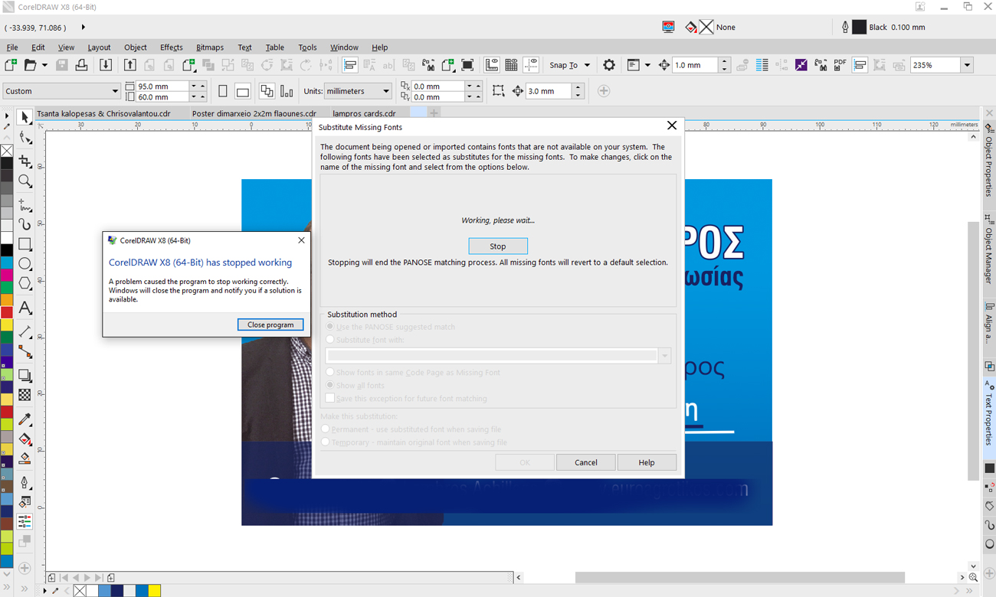Select the Crop tool
The width and height of the screenshot is (996, 597).
click(x=25, y=161)
